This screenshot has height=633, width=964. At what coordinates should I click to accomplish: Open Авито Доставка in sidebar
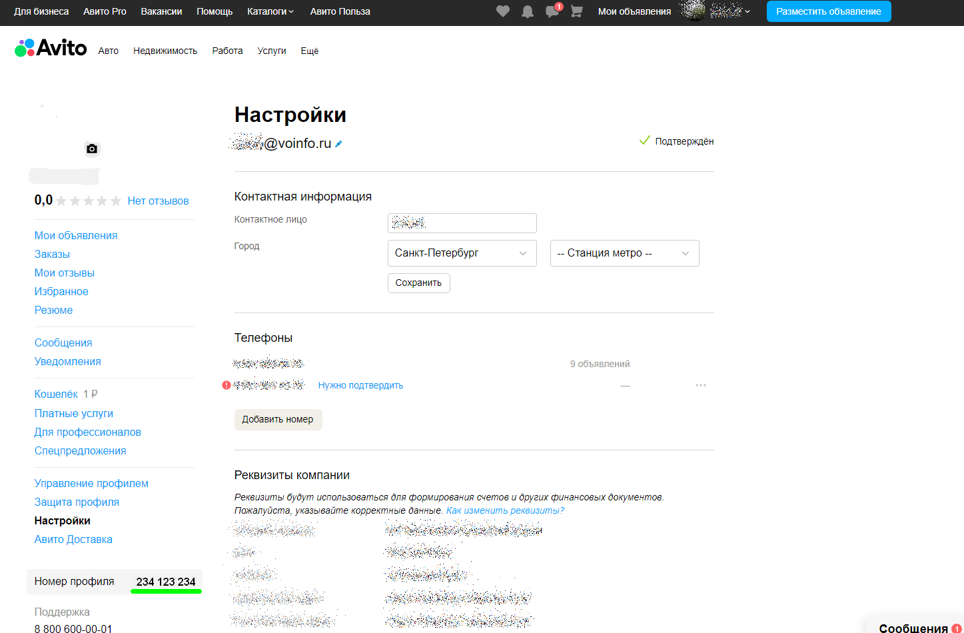[73, 539]
